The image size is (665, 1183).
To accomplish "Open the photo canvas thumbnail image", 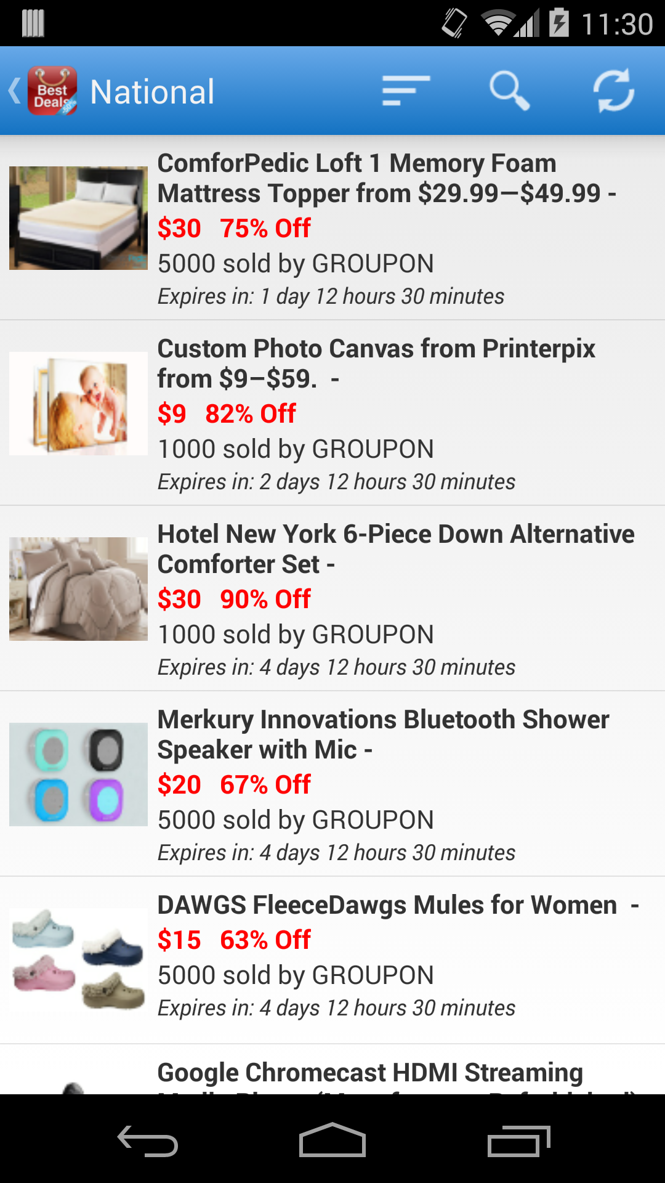I will pyautogui.click(x=78, y=404).
